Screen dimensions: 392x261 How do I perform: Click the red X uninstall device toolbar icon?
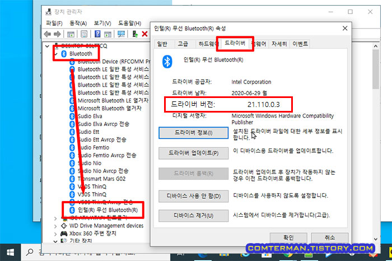tap(144, 34)
